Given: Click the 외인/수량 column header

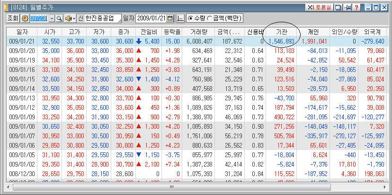Looking at the screenshot, I should pyautogui.click(x=344, y=32).
